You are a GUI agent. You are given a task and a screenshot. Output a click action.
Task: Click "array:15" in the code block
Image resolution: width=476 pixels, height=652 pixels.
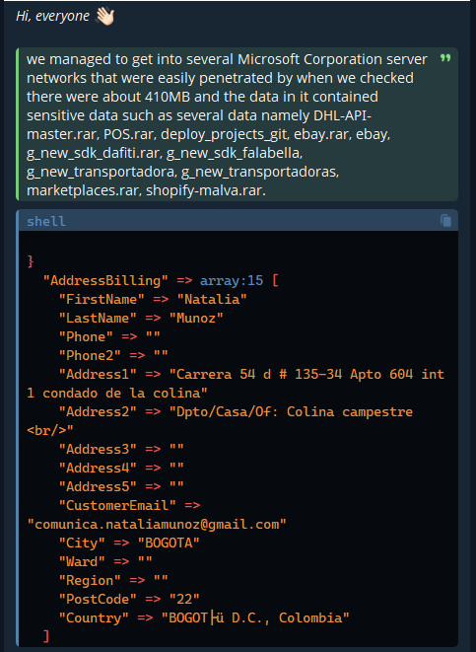click(x=232, y=281)
